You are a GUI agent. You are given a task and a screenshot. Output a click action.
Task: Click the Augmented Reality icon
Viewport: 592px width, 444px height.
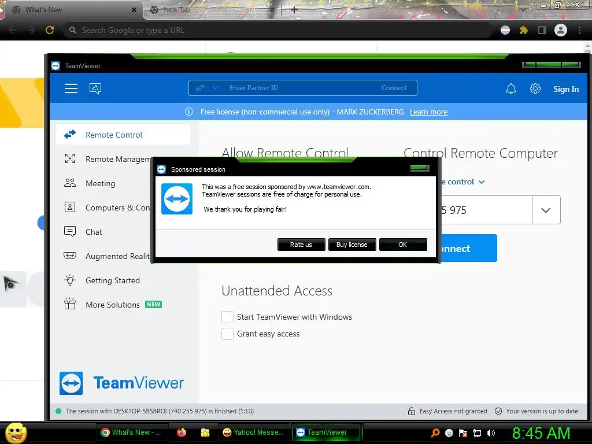(x=70, y=256)
